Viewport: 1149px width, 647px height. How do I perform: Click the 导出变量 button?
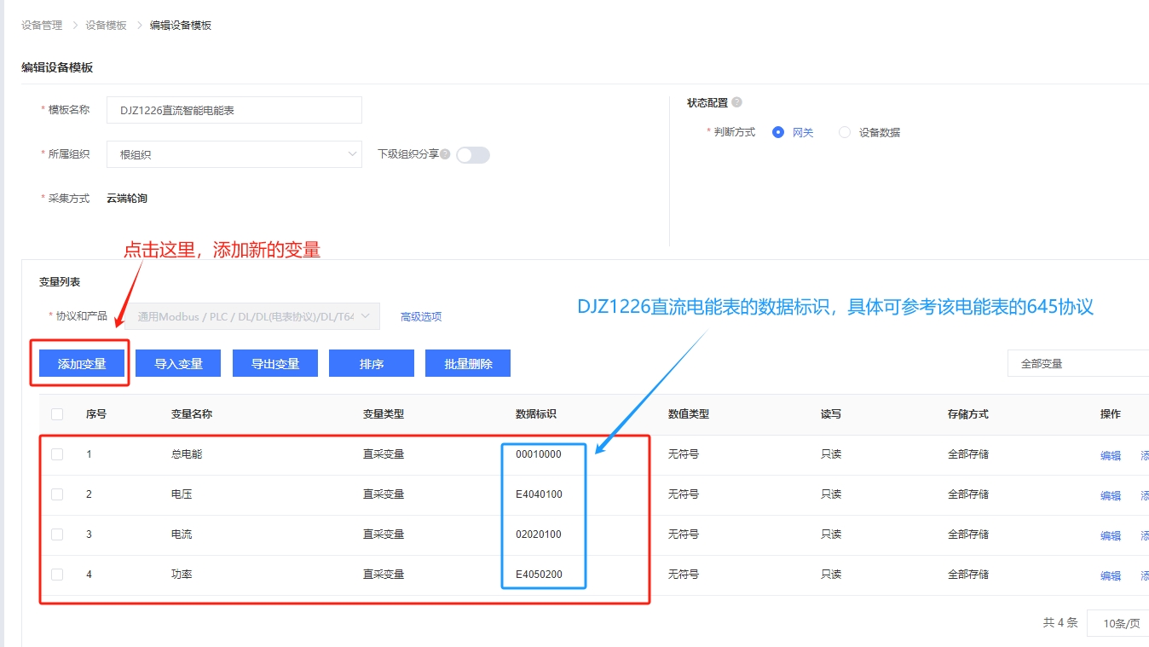[274, 363]
